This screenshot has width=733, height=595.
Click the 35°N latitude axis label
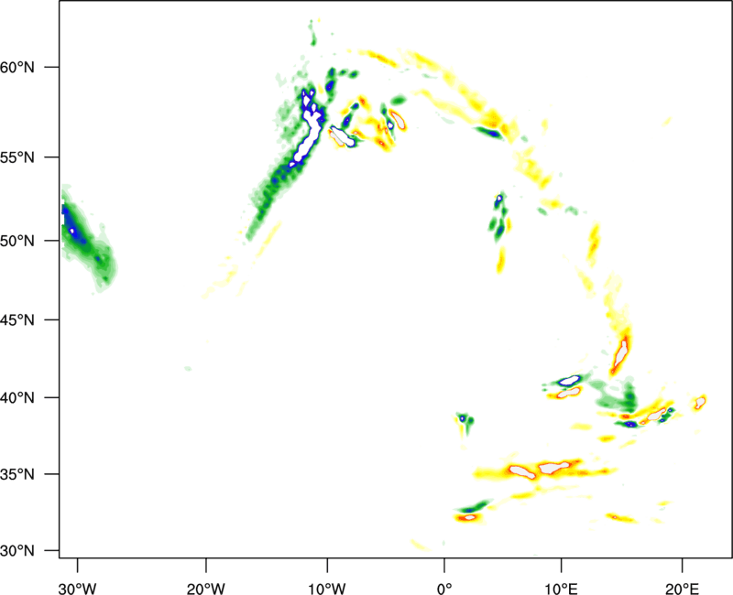coord(17,474)
